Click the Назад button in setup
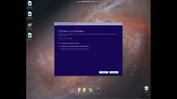This screenshot has width=177, height=99. (x=104, y=72)
